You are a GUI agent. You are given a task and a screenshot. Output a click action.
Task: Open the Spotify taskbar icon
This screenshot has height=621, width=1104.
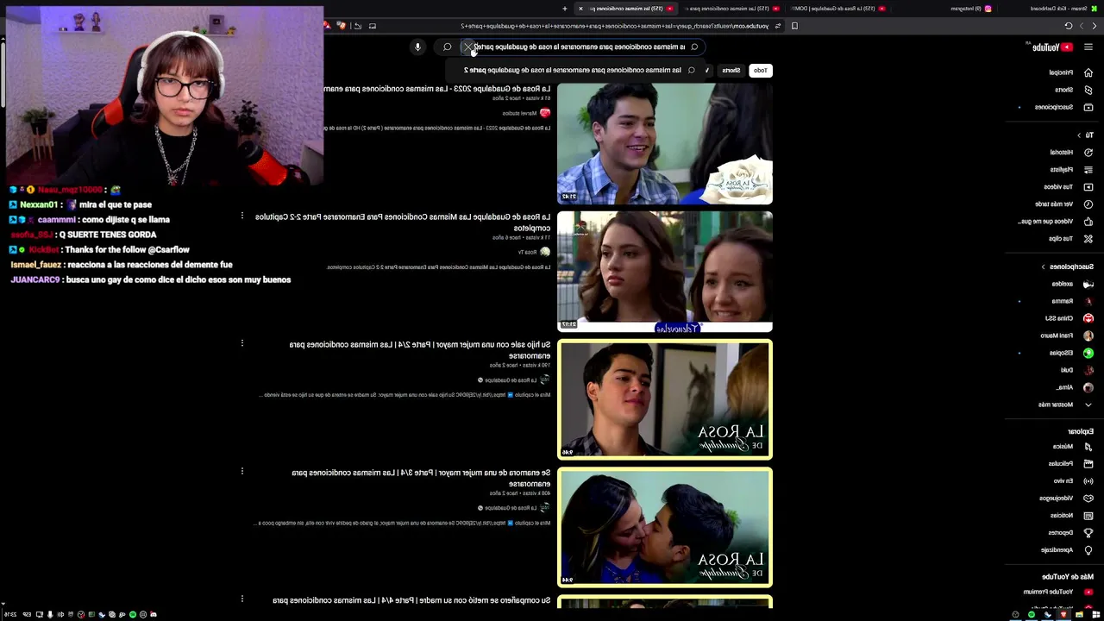pos(1031,614)
